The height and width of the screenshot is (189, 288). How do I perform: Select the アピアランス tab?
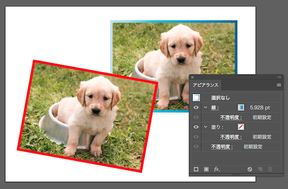tap(206, 85)
